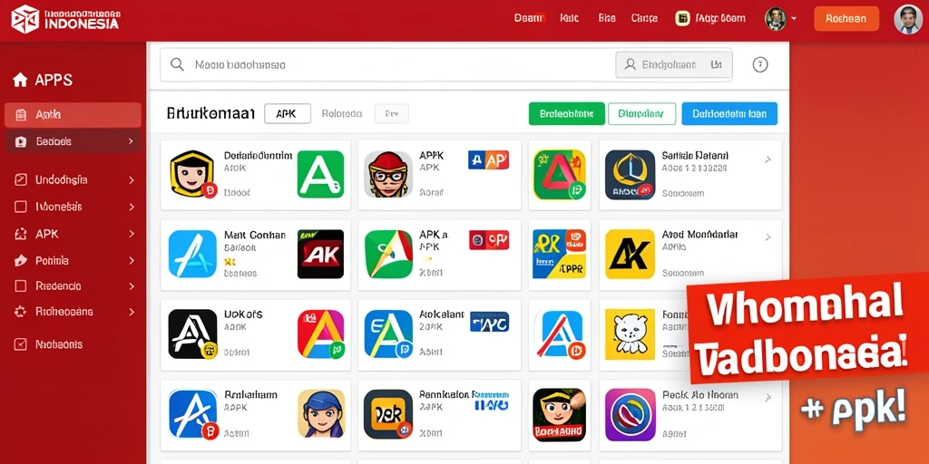Select the yellow AK app icon
Image resolution: width=929 pixels, height=464 pixels.
pyautogui.click(x=630, y=254)
